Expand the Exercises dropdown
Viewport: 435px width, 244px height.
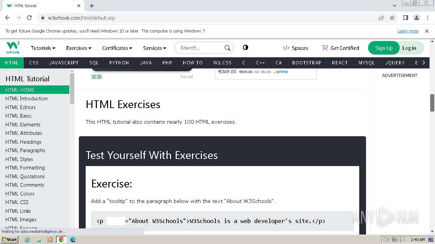[79, 48]
